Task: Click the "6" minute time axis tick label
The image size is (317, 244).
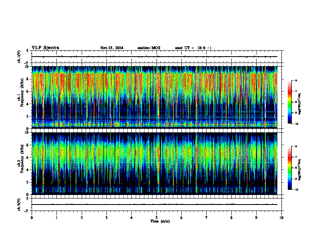Action: pos(182,218)
